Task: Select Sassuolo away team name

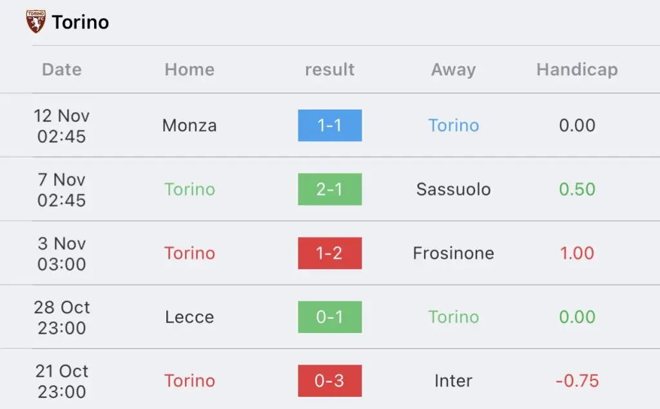Action: tap(453, 189)
